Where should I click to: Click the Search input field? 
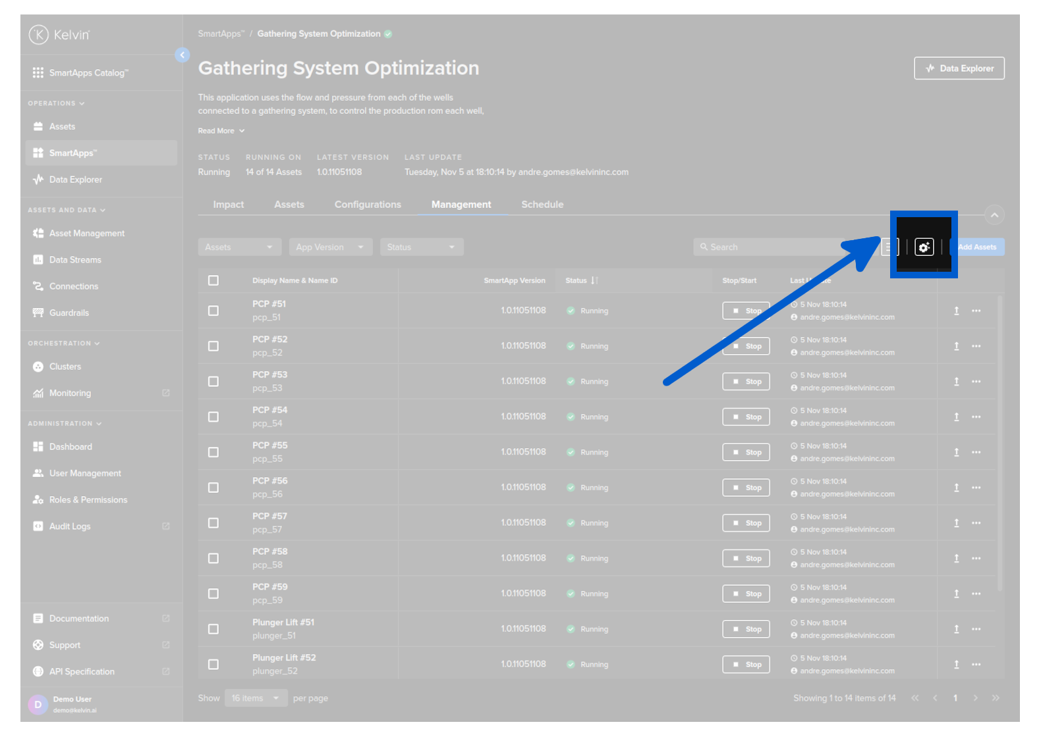(x=768, y=247)
